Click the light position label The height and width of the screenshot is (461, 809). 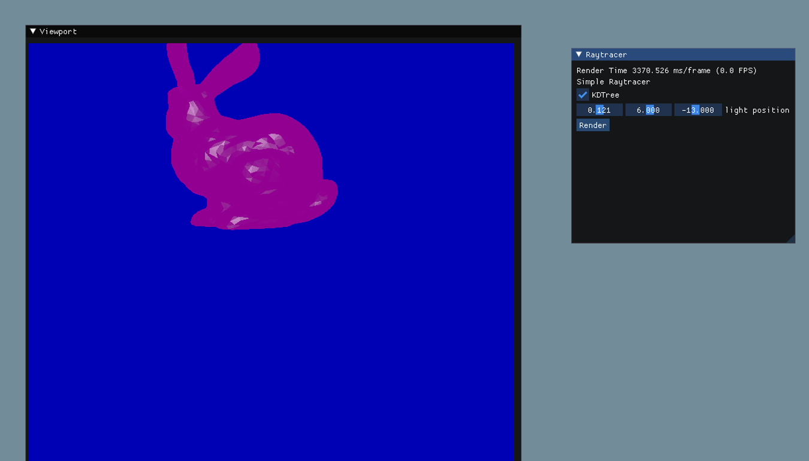[757, 110]
